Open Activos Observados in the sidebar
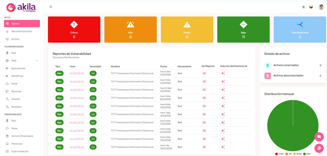 [22, 136]
